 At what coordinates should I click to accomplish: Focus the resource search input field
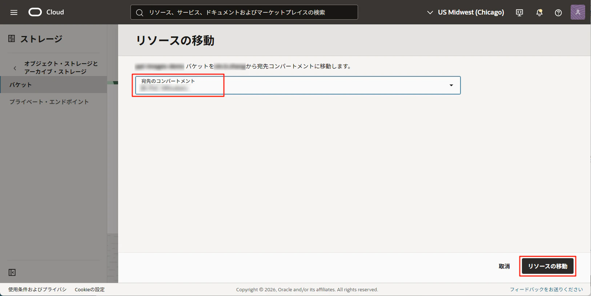point(244,12)
